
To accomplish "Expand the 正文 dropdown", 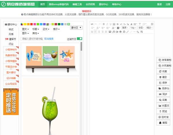I will pos(46,29).
